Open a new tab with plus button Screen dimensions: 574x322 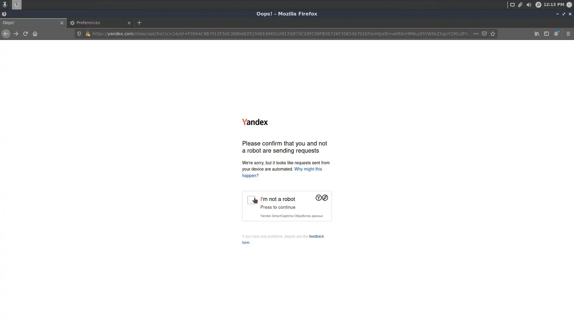[139, 23]
